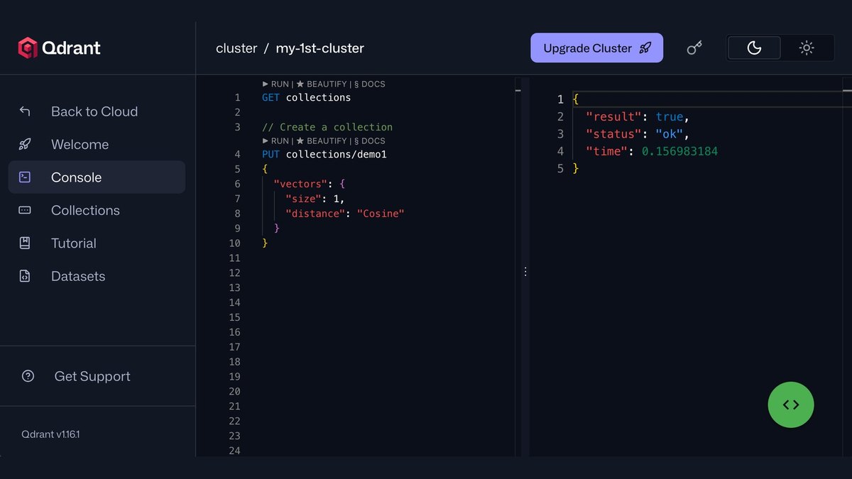Open the Datasets menu item
Image resolution: width=852 pixels, height=479 pixels.
97,276
